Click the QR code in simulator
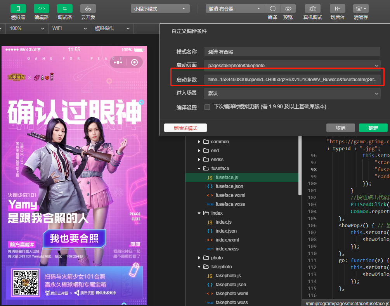 [x=26, y=282]
